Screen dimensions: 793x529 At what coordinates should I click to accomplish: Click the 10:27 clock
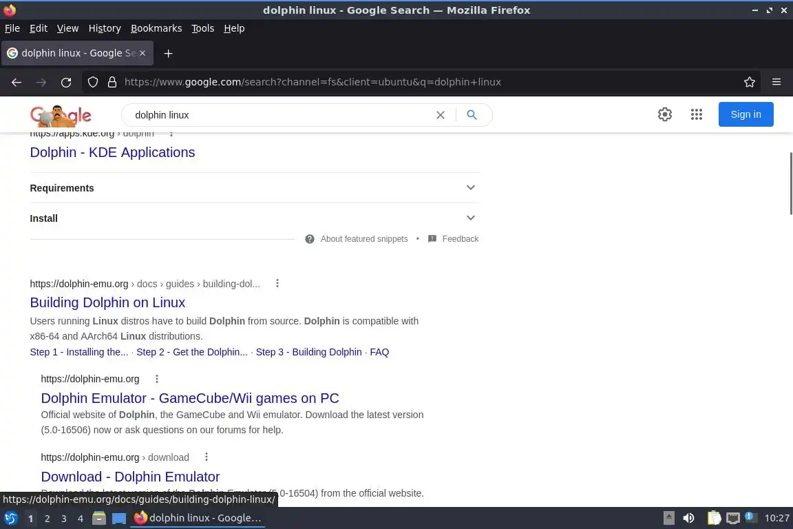click(x=776, y=519)
